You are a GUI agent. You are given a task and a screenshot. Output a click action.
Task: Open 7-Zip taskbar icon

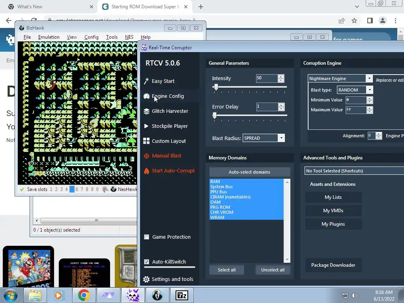click(181, 295)
